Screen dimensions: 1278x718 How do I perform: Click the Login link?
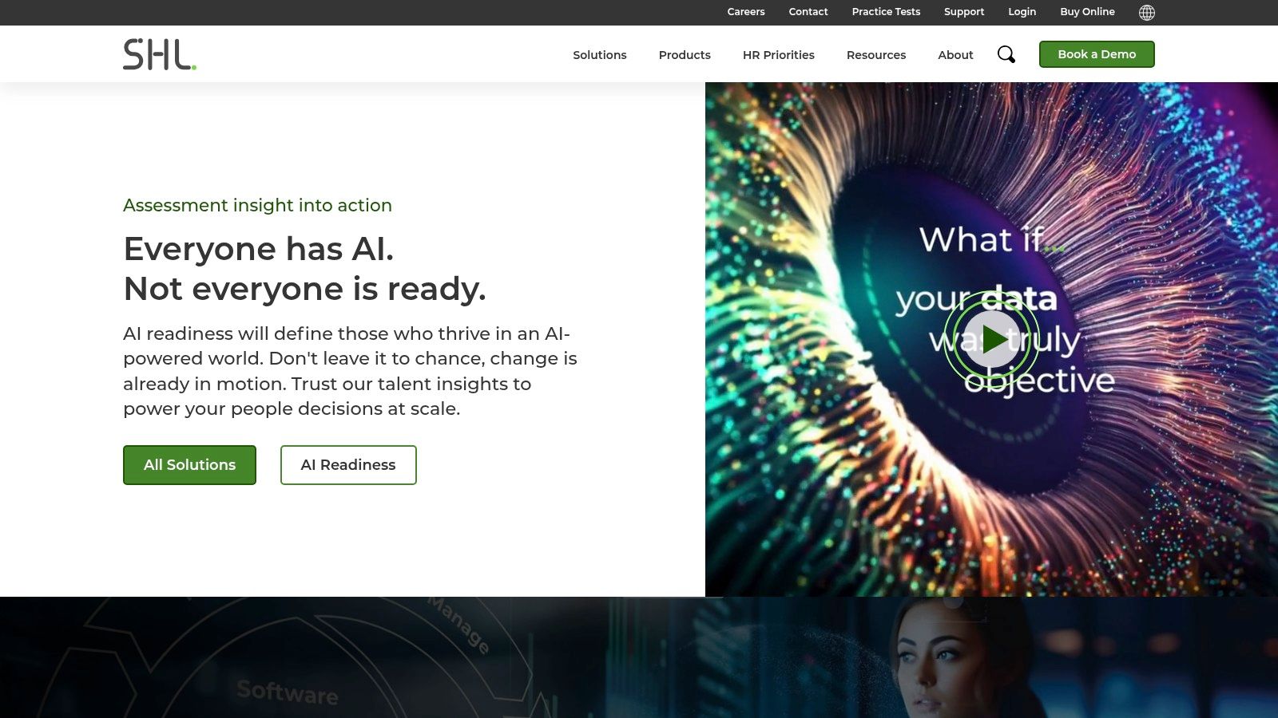(1022, 12)
